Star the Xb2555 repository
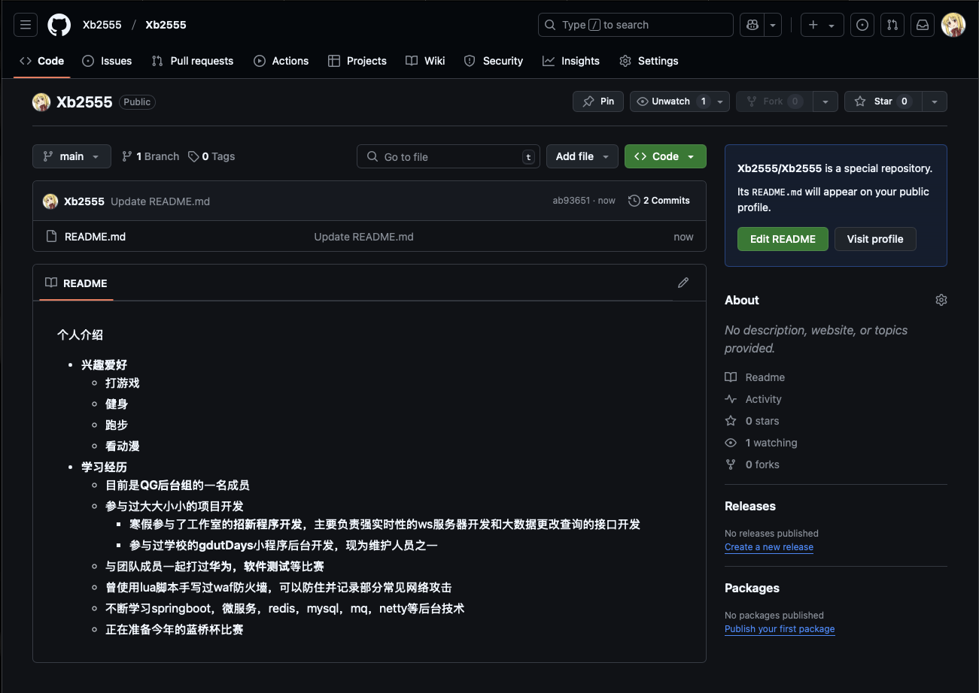 click(x=883, y=101)
